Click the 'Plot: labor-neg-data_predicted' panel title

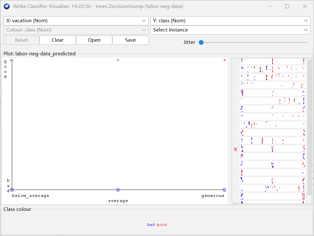coord(40,54)
